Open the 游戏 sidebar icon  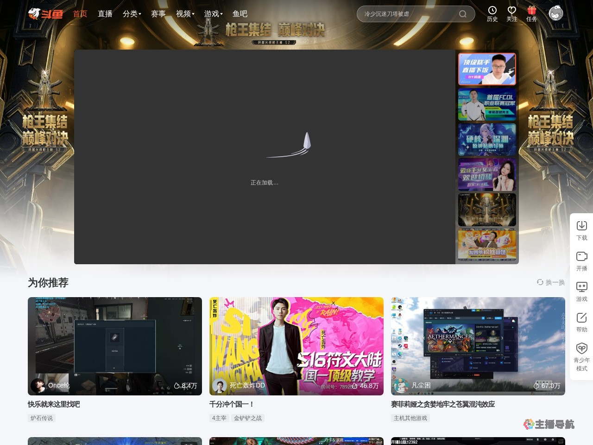click(581, 287)
